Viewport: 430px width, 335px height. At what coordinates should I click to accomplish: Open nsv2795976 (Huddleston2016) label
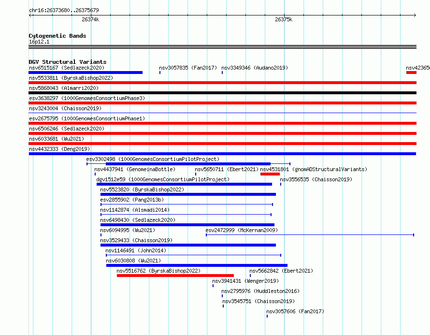(x=260, y=291)
